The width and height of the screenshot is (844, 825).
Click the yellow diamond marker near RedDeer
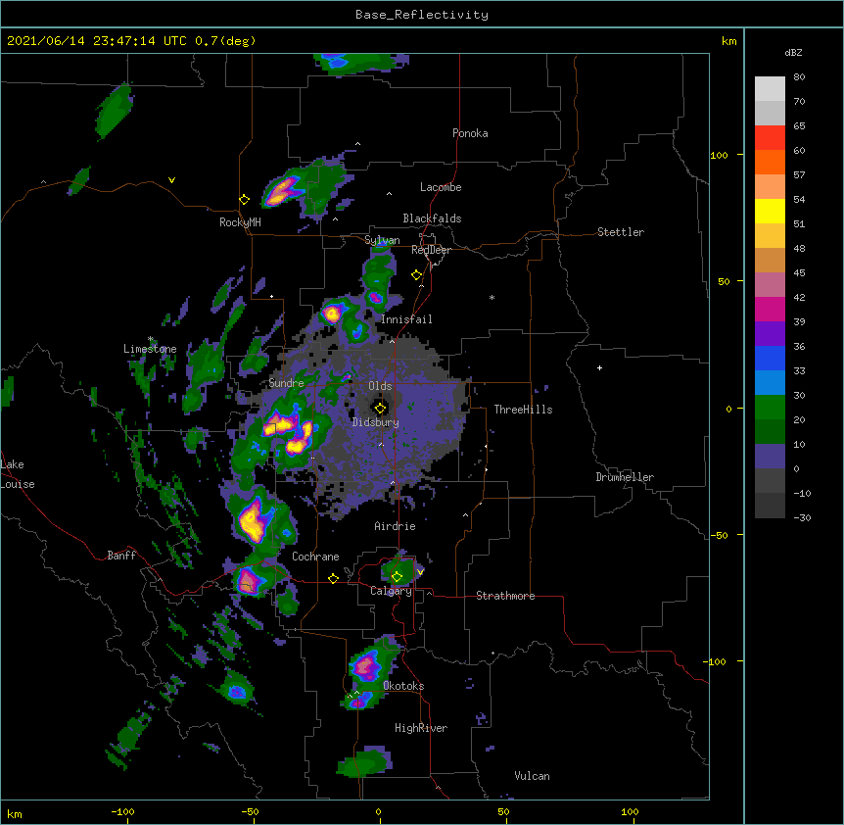(416, 275)
